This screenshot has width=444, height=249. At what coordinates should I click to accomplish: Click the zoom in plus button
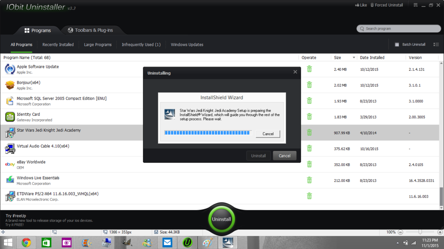click(440, 232)
